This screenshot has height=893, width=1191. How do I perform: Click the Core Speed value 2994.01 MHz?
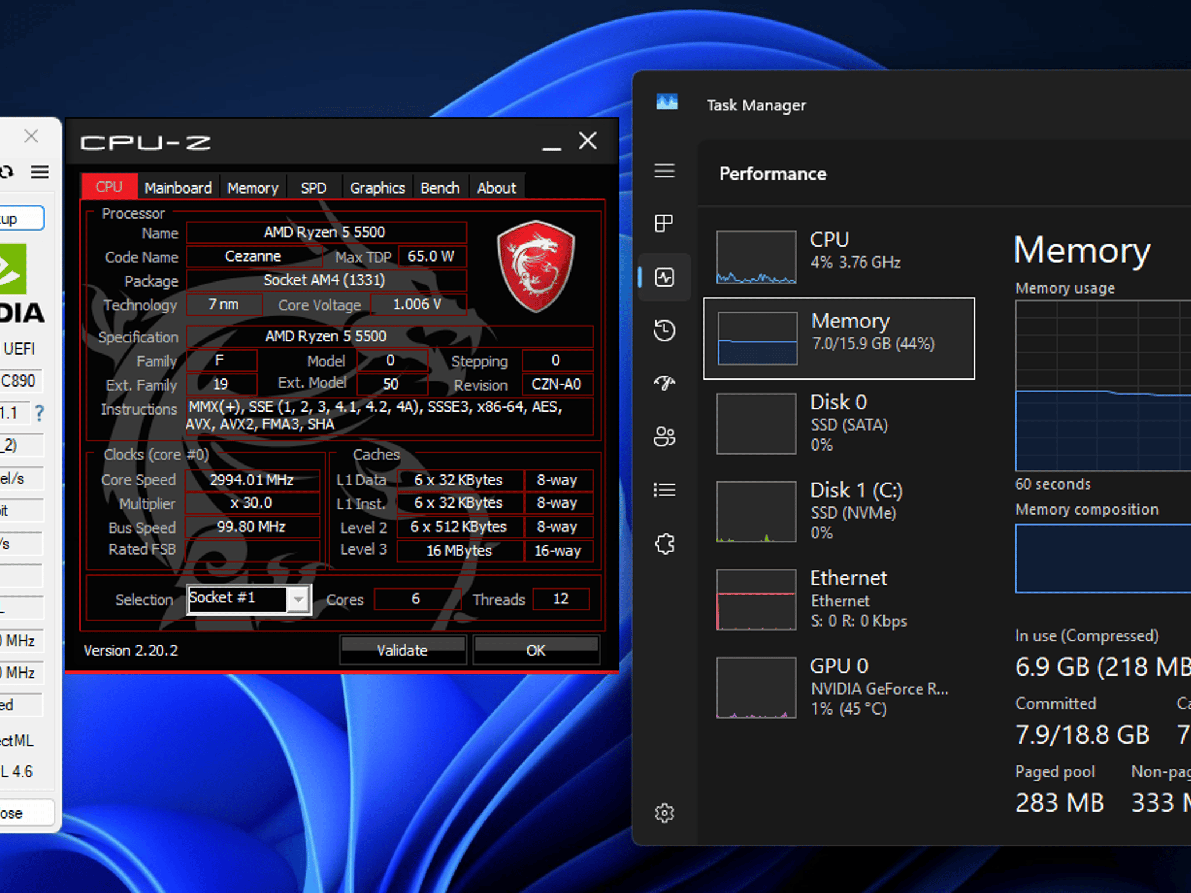point(252,480)
